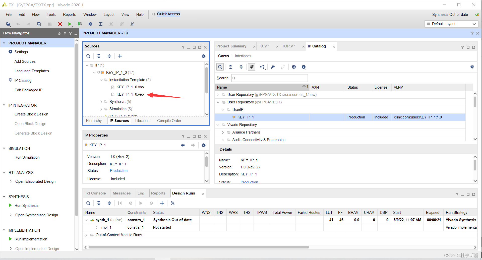Click the Open Project toolbar icon
The width and height of the screenshot is (482, 260).
(8, 24)
